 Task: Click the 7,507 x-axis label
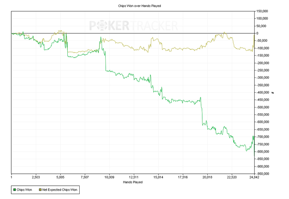click(x=85, y=177)
